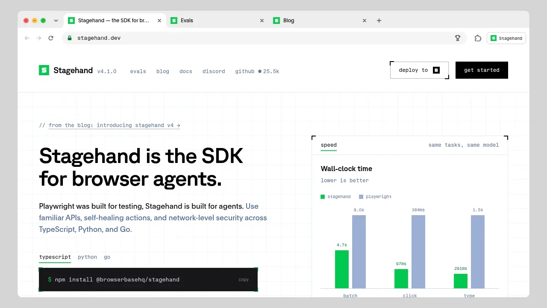This screenshot has height=308, width=547.
Task: Open the discord navigation link
Action: point(214,71)
